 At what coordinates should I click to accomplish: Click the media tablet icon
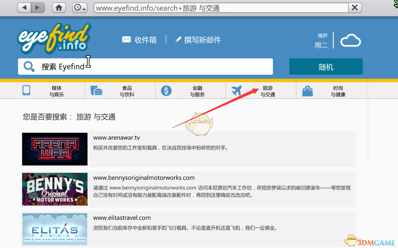(x=26, y=90)
